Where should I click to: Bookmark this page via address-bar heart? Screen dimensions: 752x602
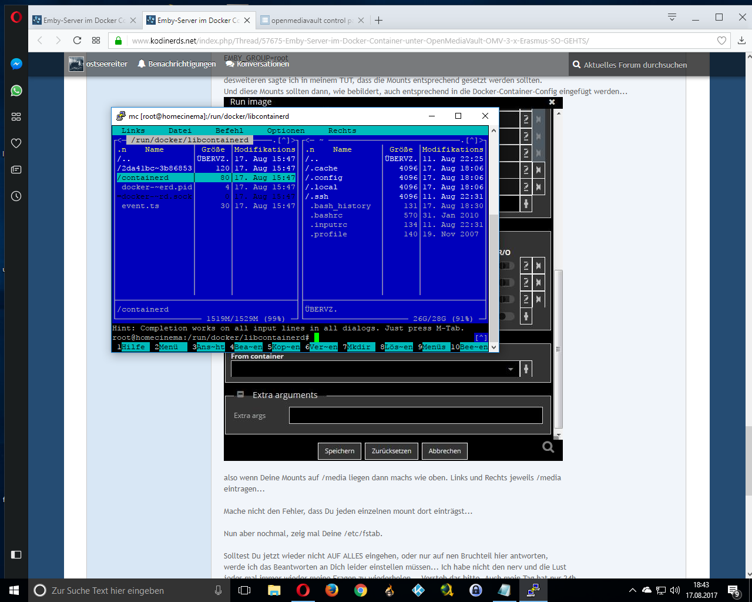pos(722,41)
